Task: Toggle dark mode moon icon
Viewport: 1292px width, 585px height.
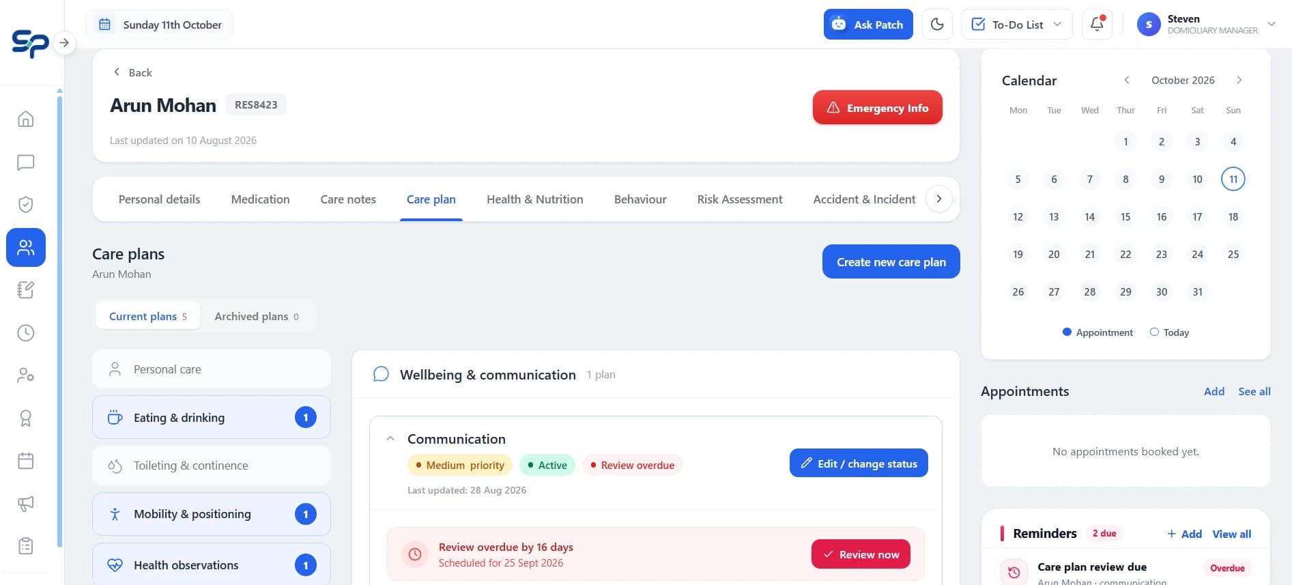Action: 937,25
